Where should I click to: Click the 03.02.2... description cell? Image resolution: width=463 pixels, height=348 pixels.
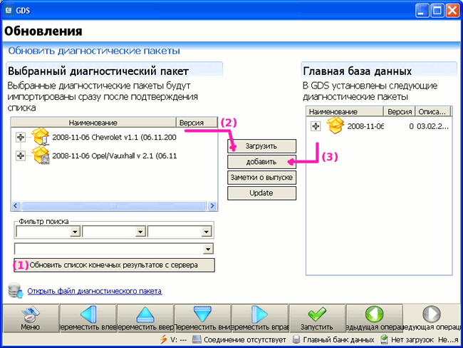pos(433,126)
